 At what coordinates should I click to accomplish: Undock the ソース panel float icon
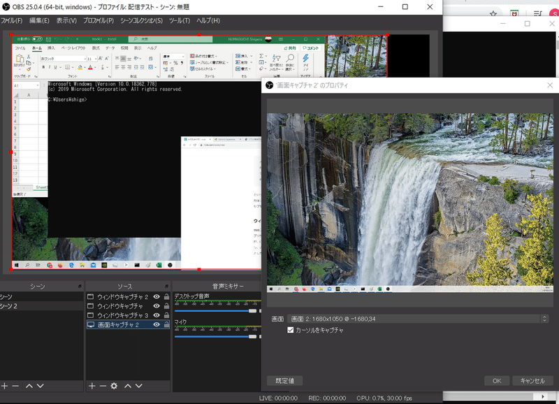[x=166, y=287]
